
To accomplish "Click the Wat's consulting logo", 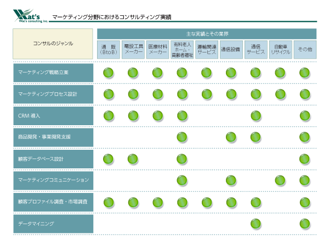I will pyautogui.click(x=30, y=16).
